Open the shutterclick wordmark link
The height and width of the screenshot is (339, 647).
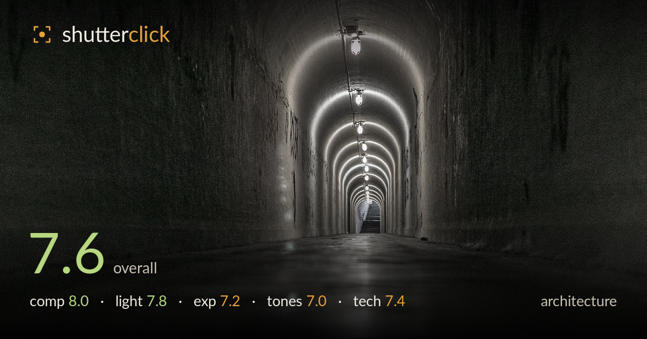116,35
